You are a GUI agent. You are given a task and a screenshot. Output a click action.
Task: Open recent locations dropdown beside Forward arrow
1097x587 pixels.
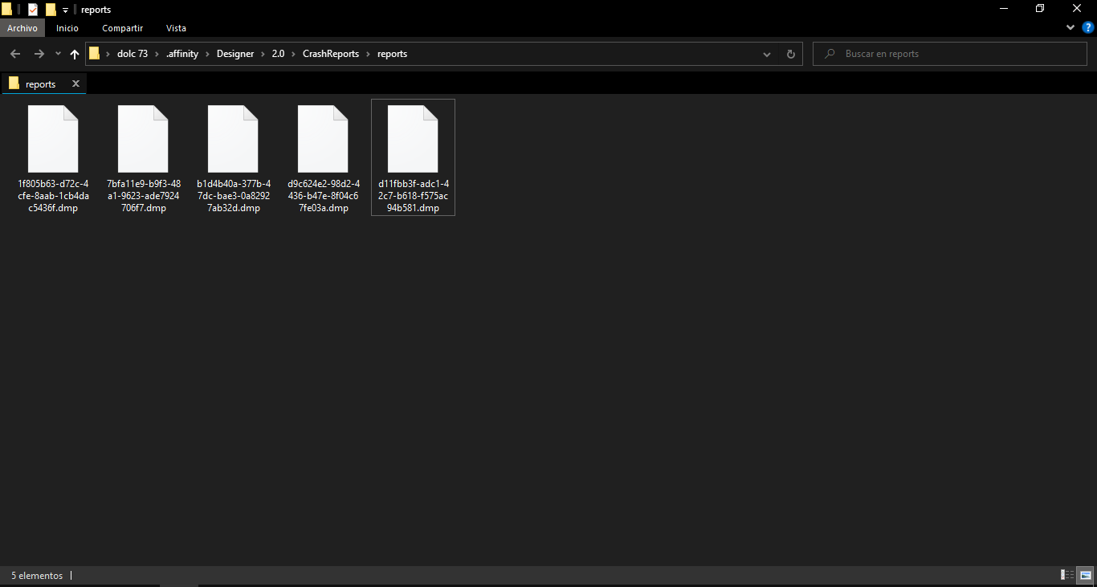point(58,54)
